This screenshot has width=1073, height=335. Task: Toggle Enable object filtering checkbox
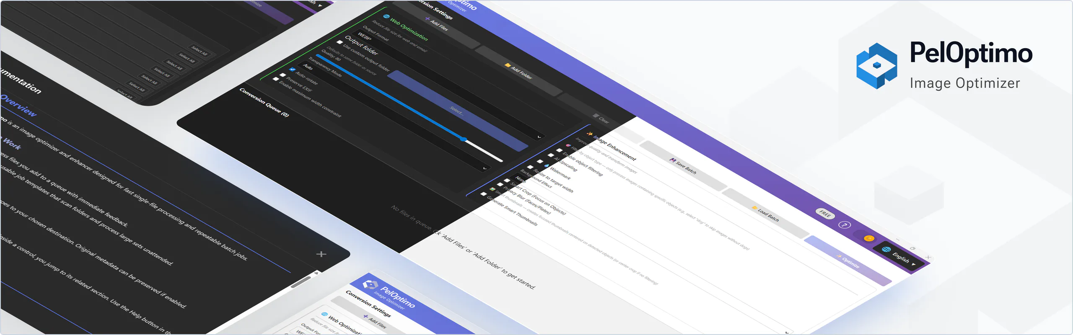point(559,150)
